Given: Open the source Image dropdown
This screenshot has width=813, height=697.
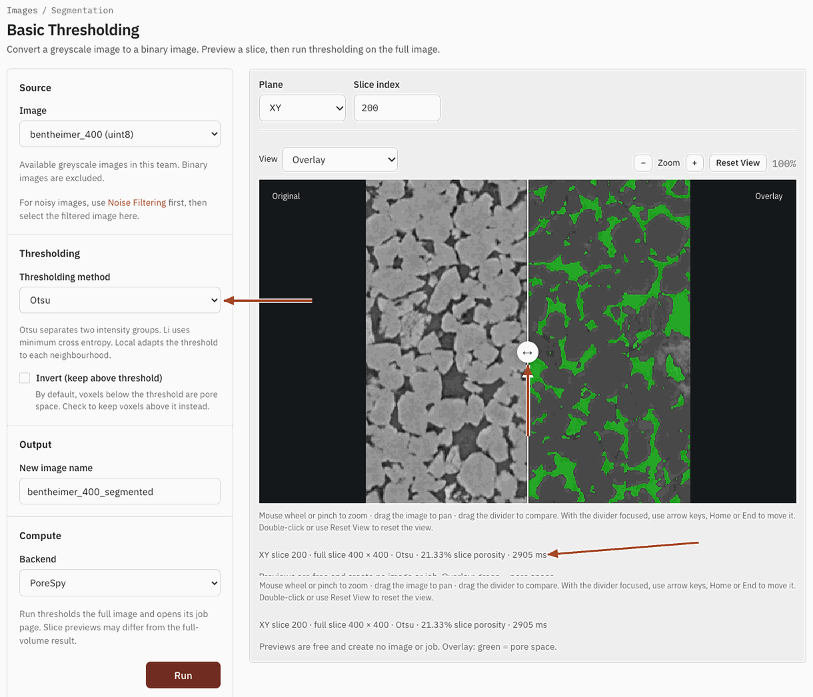Looking at the screenshot, I should [120, 134].
